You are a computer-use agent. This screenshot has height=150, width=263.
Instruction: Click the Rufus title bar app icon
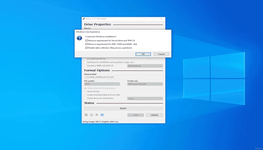coord(84,19)
